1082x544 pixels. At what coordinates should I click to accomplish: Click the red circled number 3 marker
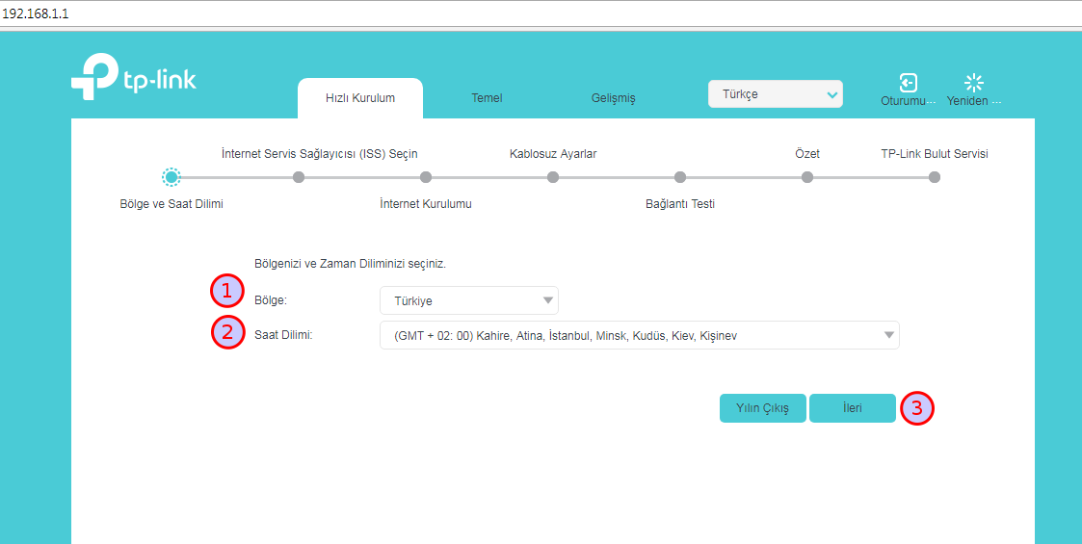pos(917,408)
